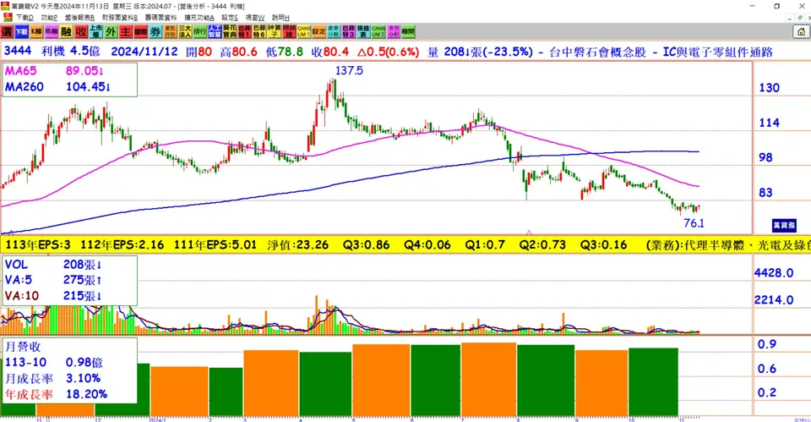Click the app icon in the menu bar
811x422 pixels.
[x=8, y=18]
